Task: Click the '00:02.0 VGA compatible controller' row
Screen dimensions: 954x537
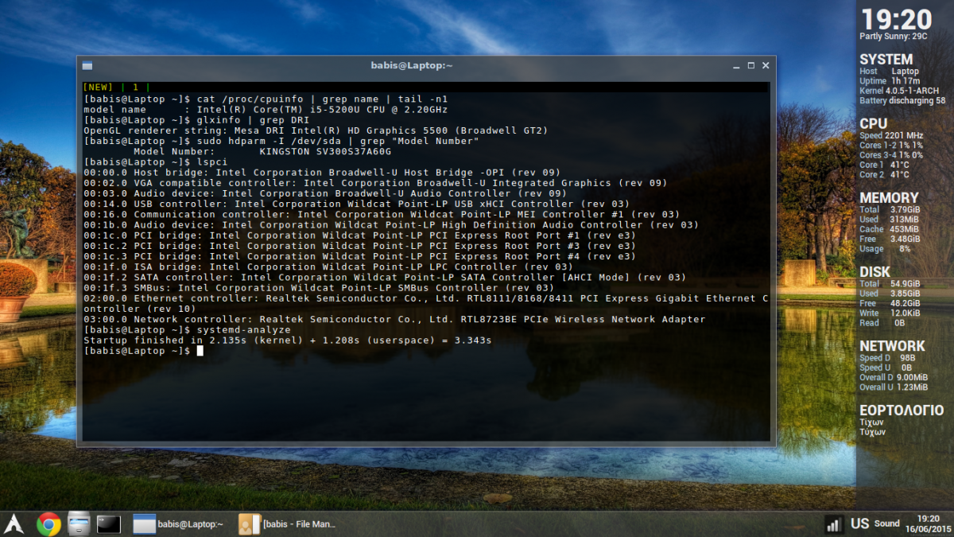Action: click(375, 182)
